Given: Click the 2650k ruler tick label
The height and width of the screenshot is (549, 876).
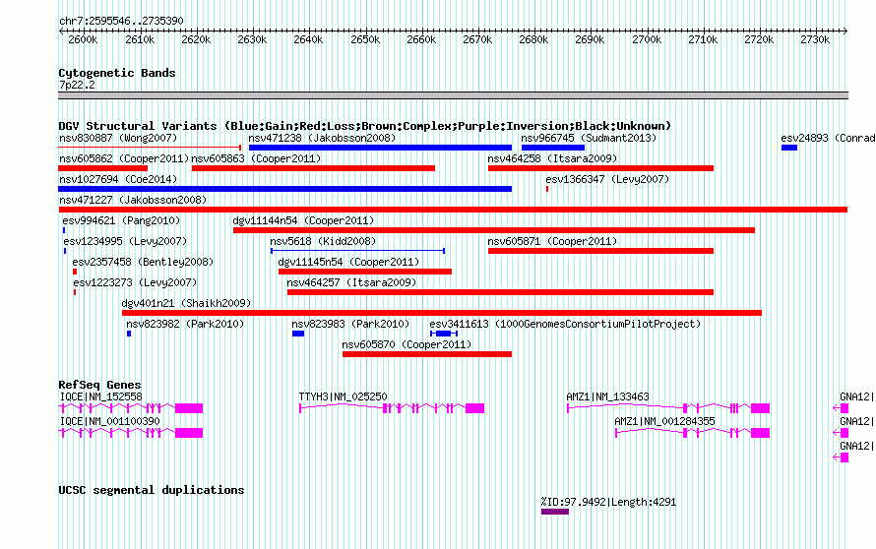Looking at the screenshot, I should tap(365, 40).
